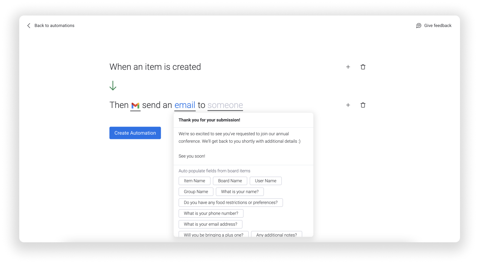The width and height of the screenshot is (478, 264).
Task: Insert the Group Name field chip
Action: point(196,192)
